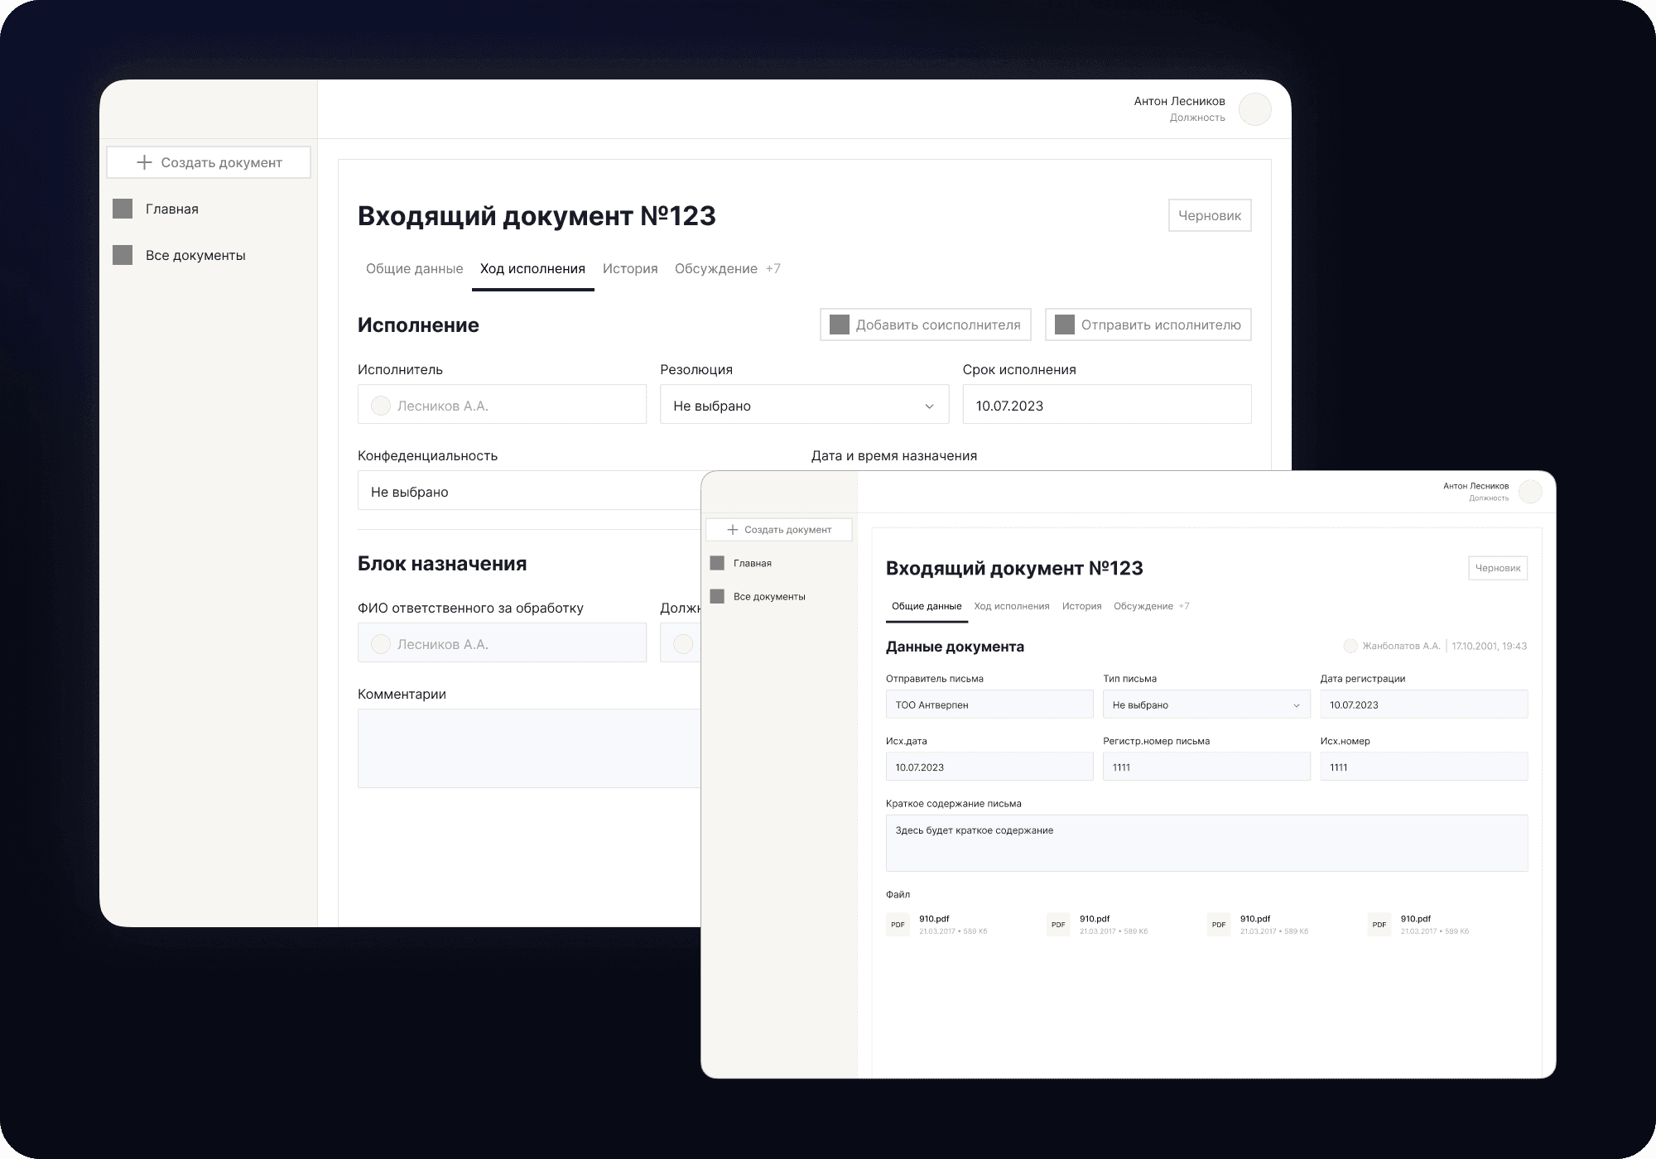This screenshot has width=1656, height=1159.
Task: Click icon on Отправить исполнителю button
Action: point(1065,325)
